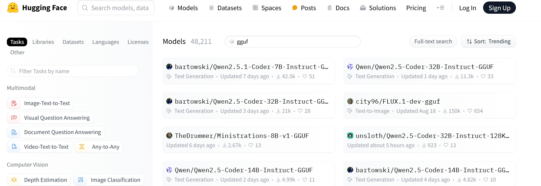Choose the Visual Question Answering task icon
Image resolution: width=541 pixels, height=186 pixels.
tap(14, 118)
